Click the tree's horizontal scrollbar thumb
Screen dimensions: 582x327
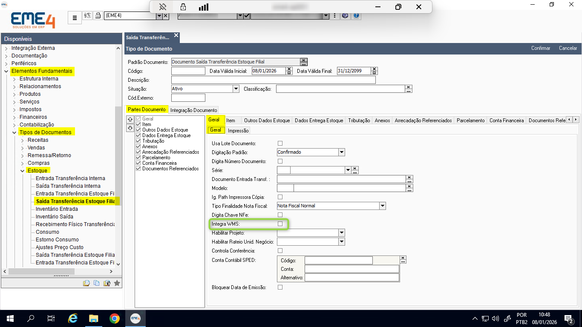(41, 271)
